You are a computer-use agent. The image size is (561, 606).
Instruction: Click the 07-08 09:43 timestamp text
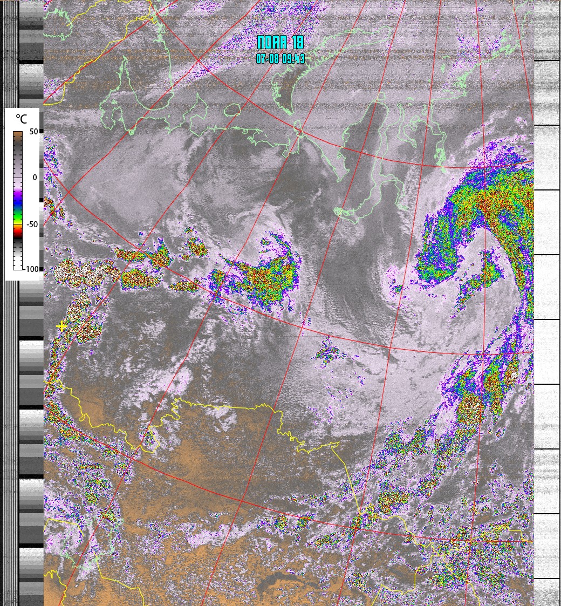click(280, 59)
